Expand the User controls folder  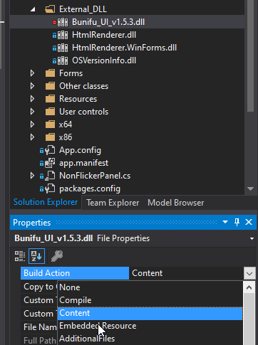pos(33,112)
